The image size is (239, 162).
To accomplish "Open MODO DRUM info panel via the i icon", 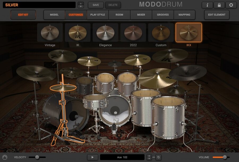I will click(207, 5).
